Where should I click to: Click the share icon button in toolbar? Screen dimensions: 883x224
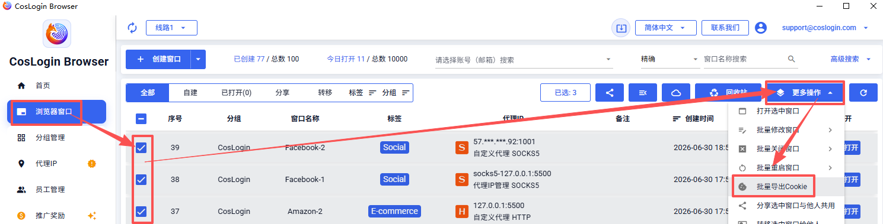[610, 93]
